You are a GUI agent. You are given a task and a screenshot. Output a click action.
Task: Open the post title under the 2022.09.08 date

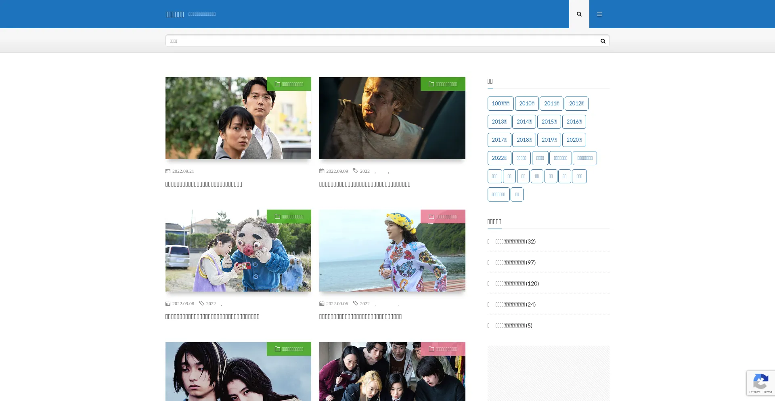pyautogui.click(x=212, y=317)
